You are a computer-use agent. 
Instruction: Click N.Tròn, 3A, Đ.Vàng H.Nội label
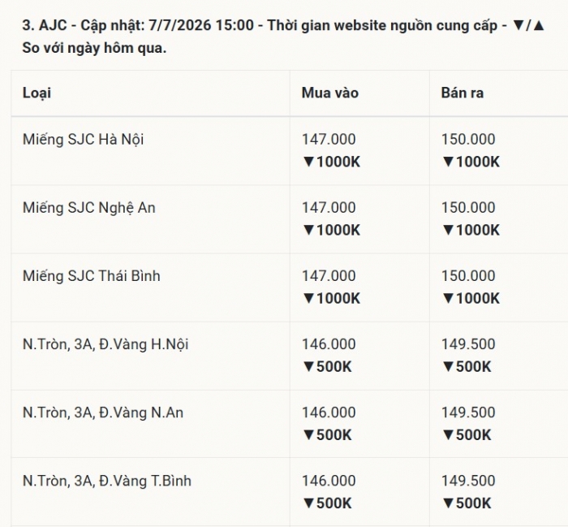pos(105,344)
